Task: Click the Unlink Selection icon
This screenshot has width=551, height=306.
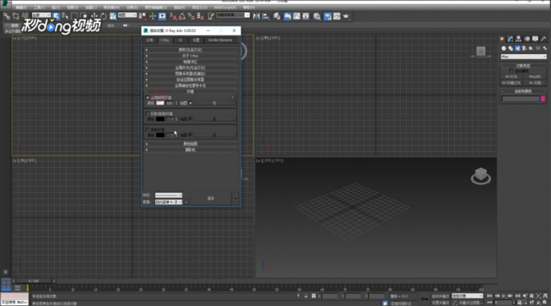Action: click(x=16, y=16)
